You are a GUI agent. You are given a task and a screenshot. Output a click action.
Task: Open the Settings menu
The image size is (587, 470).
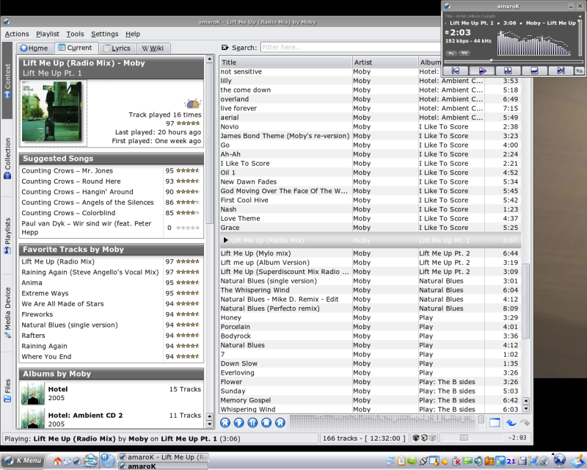(x=104, y=34)
